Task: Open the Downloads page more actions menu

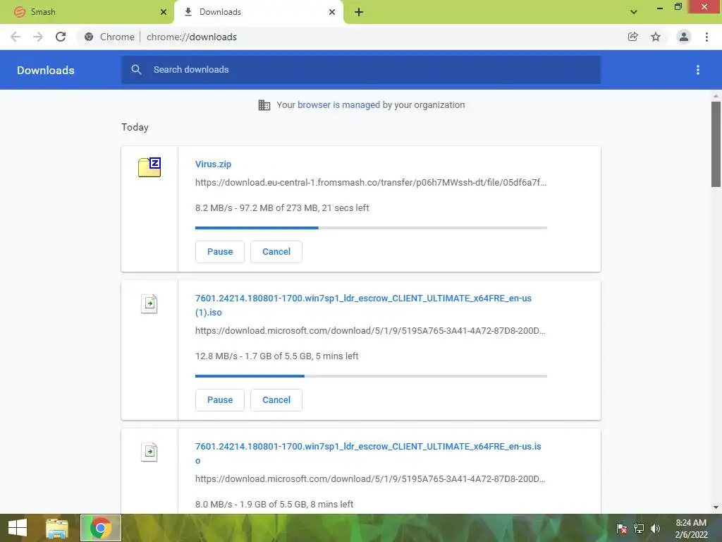Action: click(698, 70)
